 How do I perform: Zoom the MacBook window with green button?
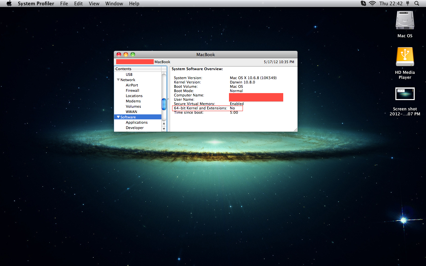[133, 55]
